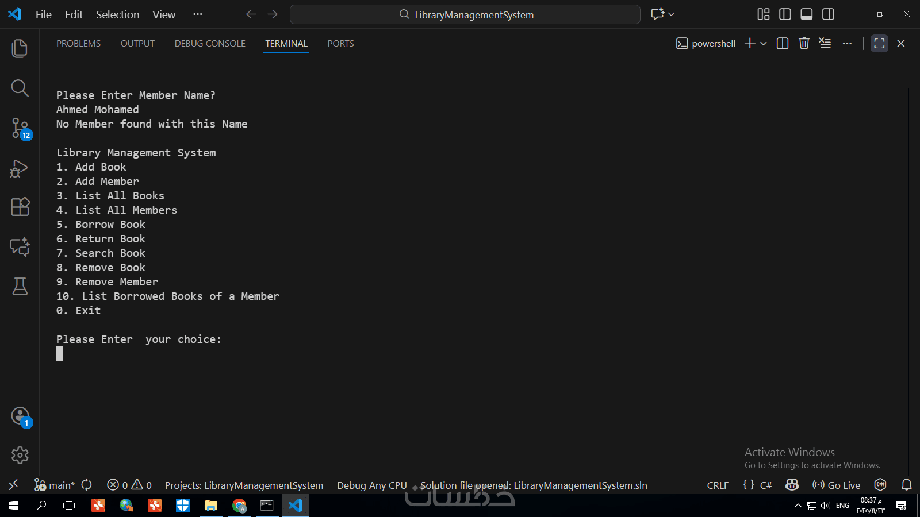Screen dimensions: 920x517
Task: Open the Copilot chat title bar icon
Action: pyautogui.click(x=657, y=14)
